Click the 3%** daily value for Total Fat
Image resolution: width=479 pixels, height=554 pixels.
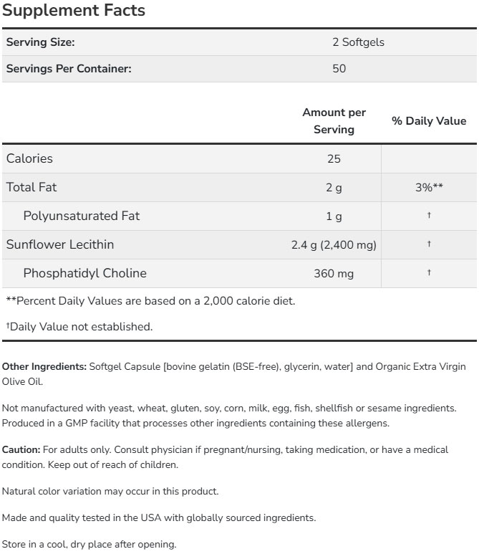pyautogui.click(x=429, y=187)
